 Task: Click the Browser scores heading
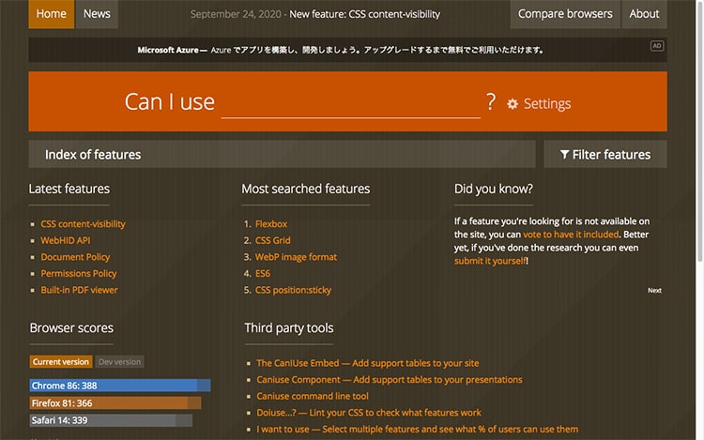point(71,328)
